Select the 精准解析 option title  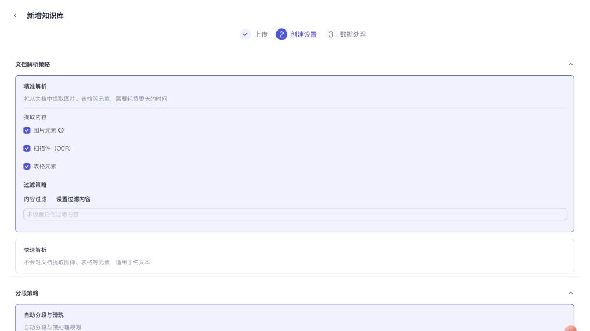pos(35,87)
